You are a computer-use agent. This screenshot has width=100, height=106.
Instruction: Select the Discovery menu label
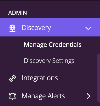36,28
